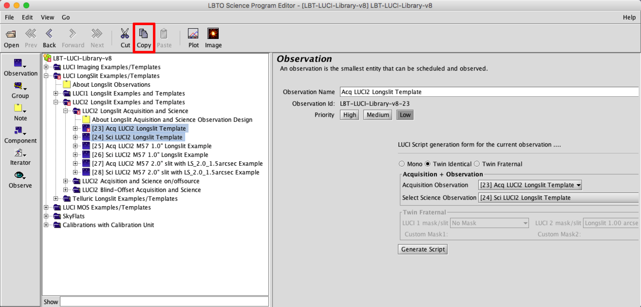Open the Help menu

[629, 17]
